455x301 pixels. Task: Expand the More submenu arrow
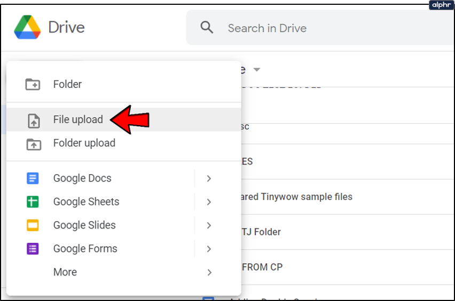tap(209, 272)
